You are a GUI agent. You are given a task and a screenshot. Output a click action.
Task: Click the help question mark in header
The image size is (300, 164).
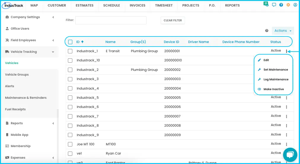[x=281, y=5]
